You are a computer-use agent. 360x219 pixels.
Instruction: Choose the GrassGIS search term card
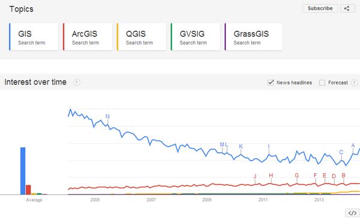254,37
